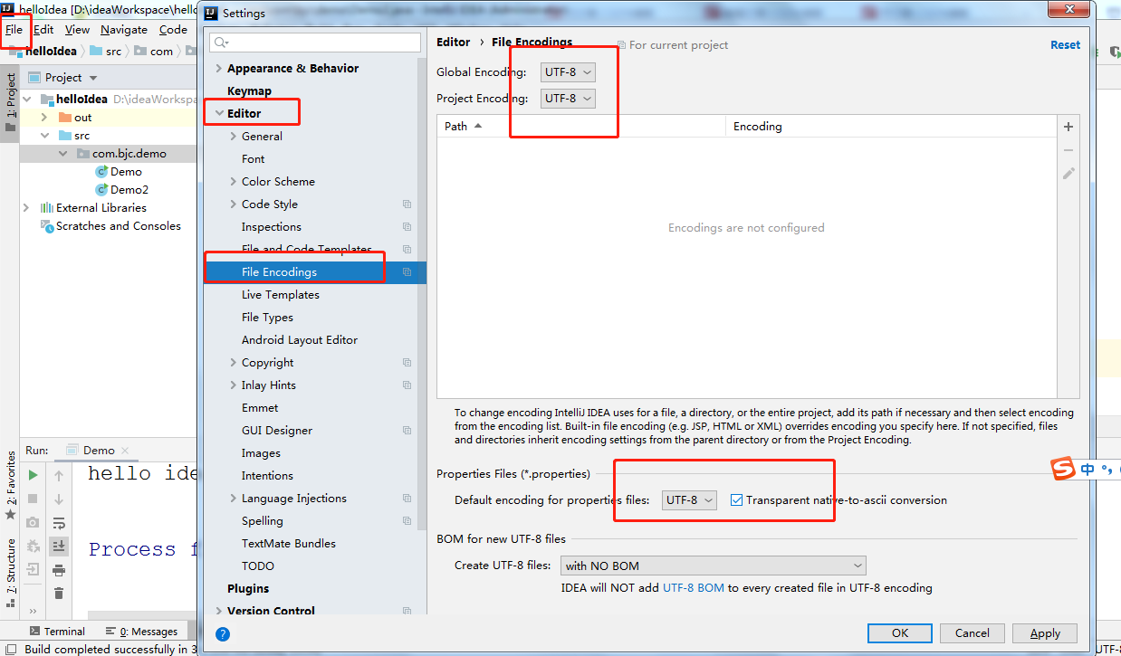The height and width of the screenshot is (656, 1121).
Task: Click the Stop icon in the Run panel
Action: [x=33, y=499]
